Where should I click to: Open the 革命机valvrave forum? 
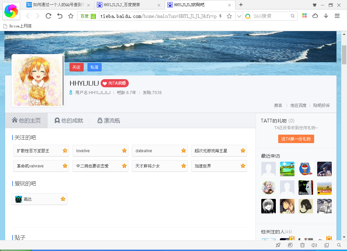pyautogui.click(x=41, y=166)
